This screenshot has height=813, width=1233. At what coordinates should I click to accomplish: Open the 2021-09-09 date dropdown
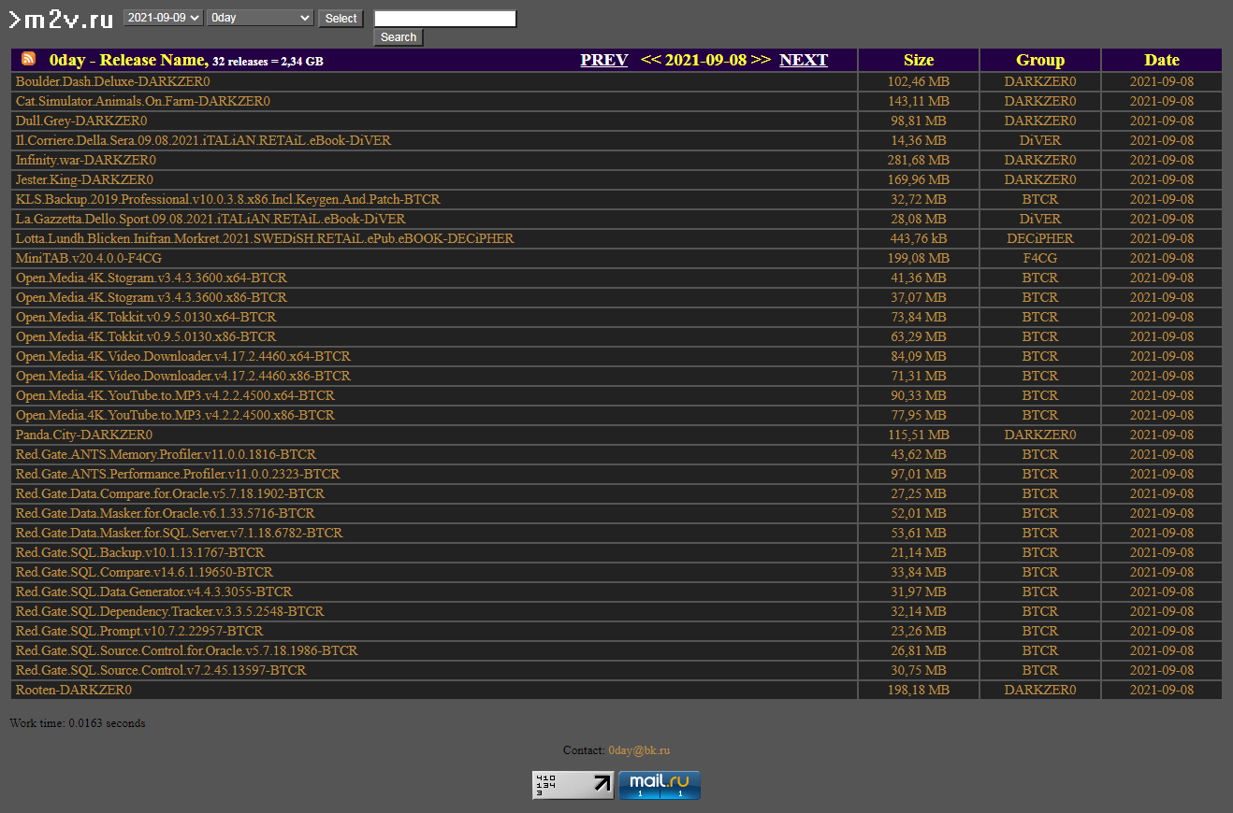coord(164,18)
